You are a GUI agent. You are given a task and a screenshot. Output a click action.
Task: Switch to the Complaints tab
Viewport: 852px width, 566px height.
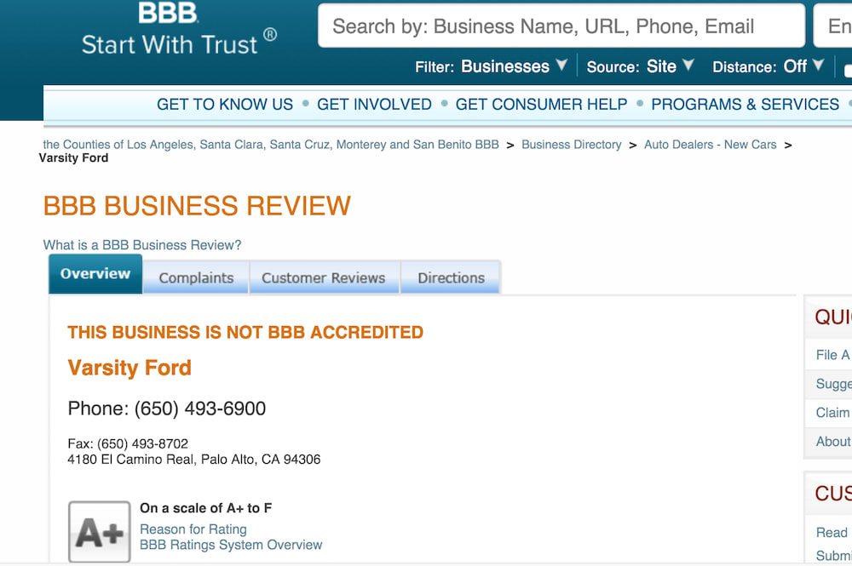coord(196,277)
